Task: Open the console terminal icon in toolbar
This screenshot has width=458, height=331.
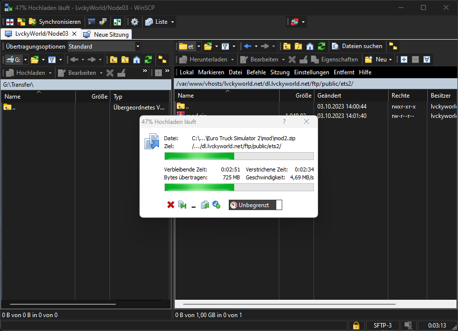Action: (92, 22)
